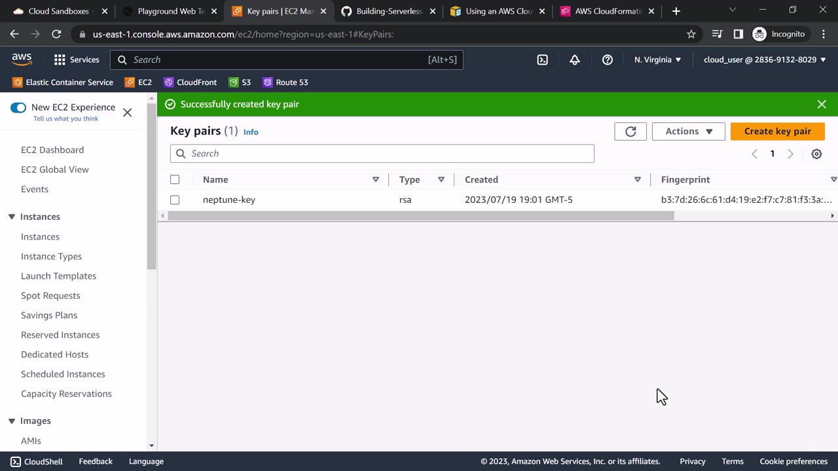This screenshot has width=838, height=471.
Task: Switch to the Building-Serverless GitHub tab
Action: 389,11
